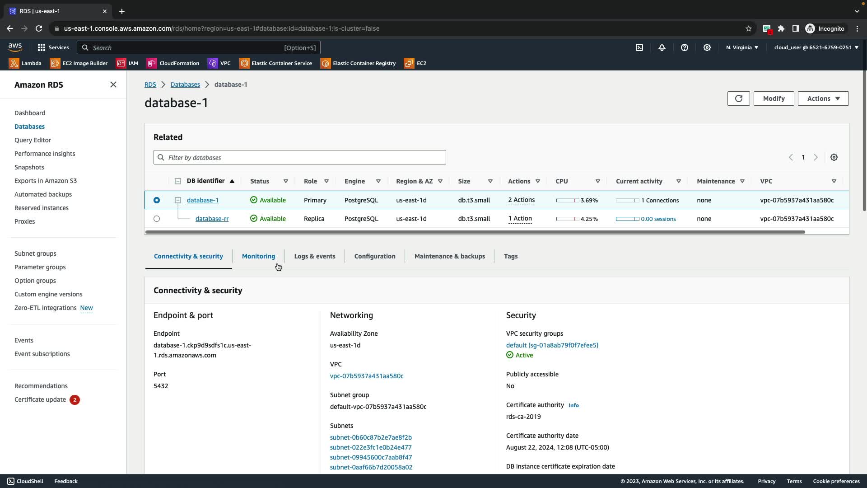Open Elastic Container Registry shortcut icon
Viewport: 867px width, 488px height.
[x=326, y=63]
